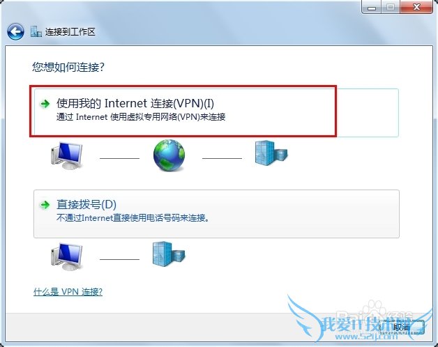Image resolution: width=438 pixels, height=347 pixels.
Task: Minimize the wizard window
Action: [x=372, y=7]
